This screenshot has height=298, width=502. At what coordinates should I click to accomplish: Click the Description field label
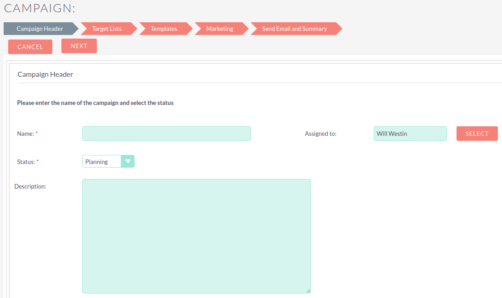[30, 186]
